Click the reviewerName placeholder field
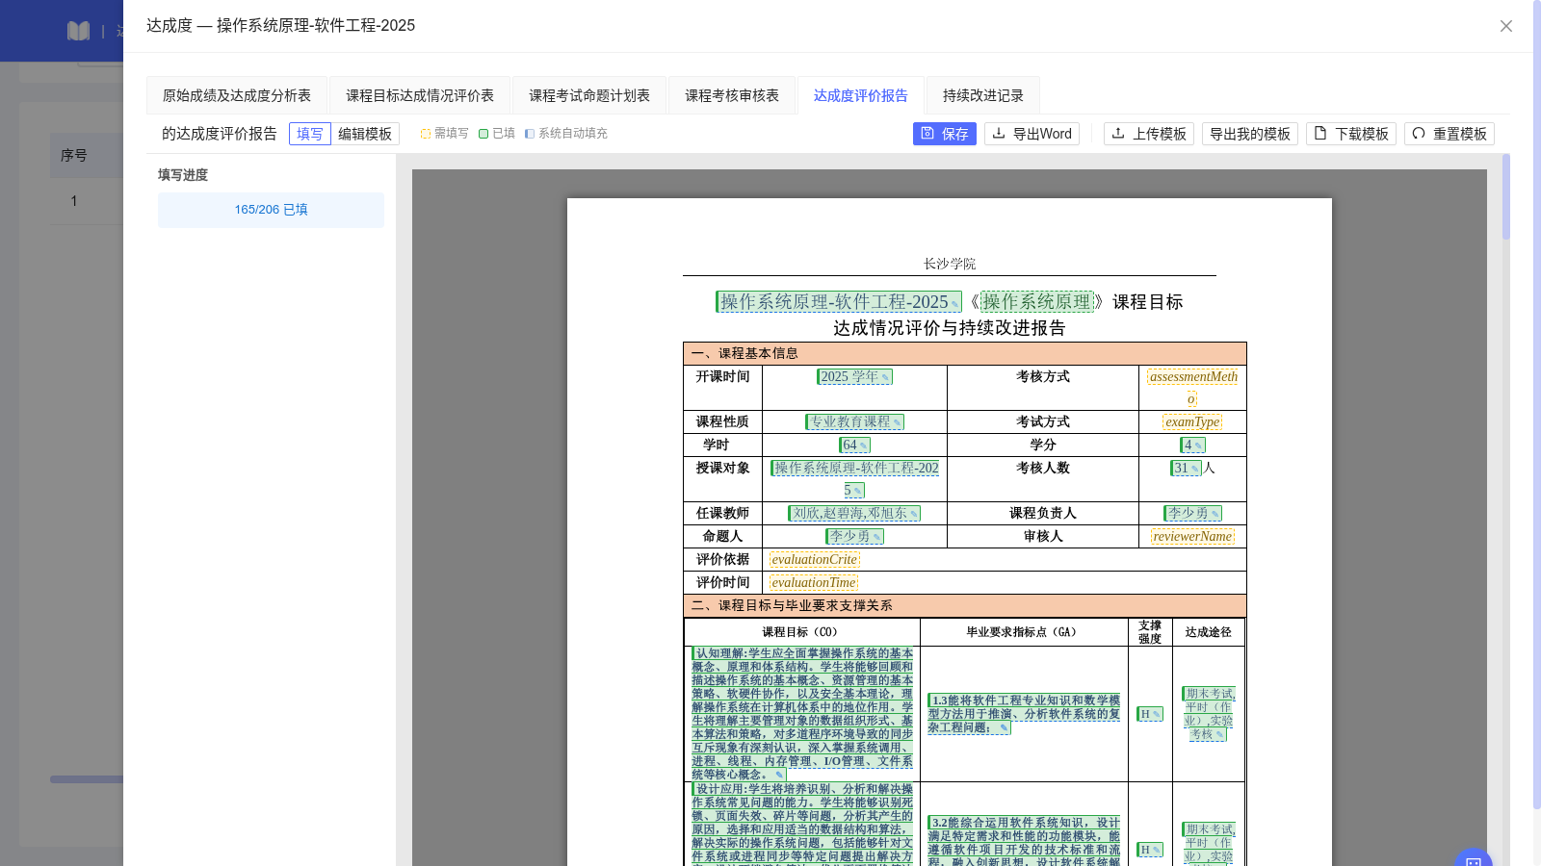1541x866 pixels. pyautogui.click(x=1192, y=536)
